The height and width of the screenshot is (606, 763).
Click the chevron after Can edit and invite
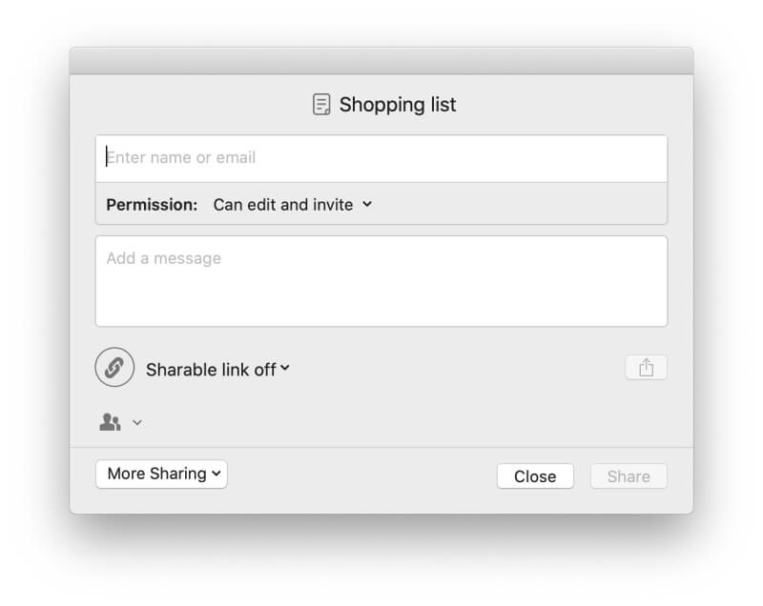click(367, 205)
